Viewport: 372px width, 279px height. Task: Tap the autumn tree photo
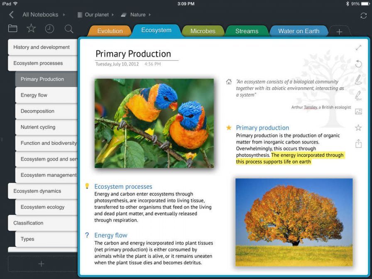(294, 222)
